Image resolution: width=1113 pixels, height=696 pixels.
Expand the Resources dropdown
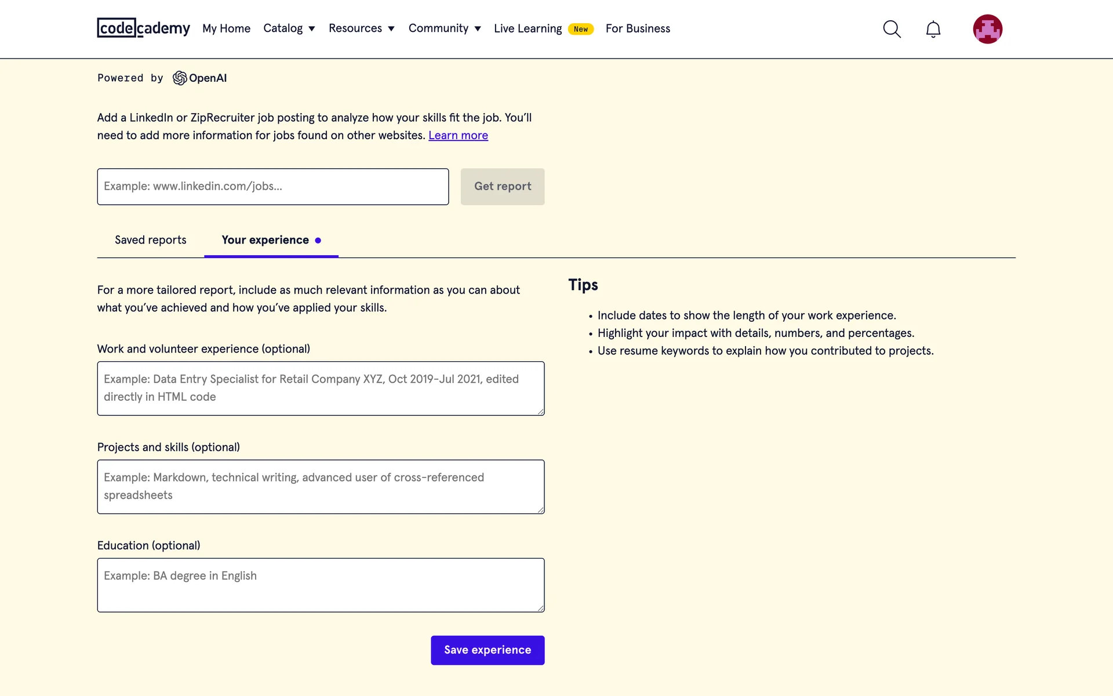361,28
